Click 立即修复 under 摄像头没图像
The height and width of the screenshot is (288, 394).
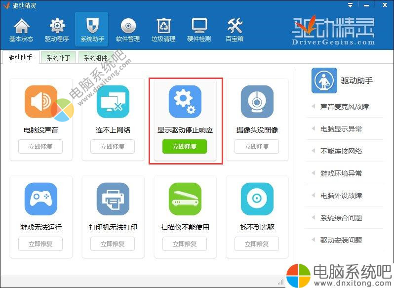click(257, 147)
